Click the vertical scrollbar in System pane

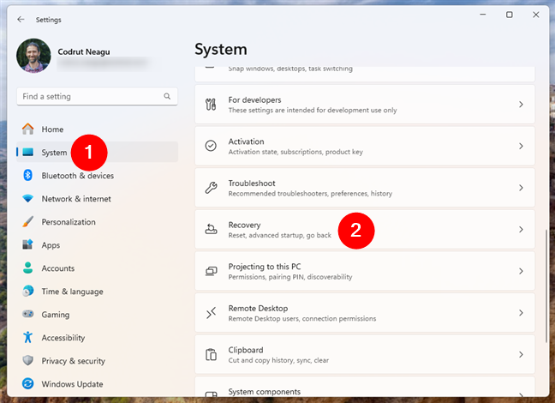coord(546,286)
